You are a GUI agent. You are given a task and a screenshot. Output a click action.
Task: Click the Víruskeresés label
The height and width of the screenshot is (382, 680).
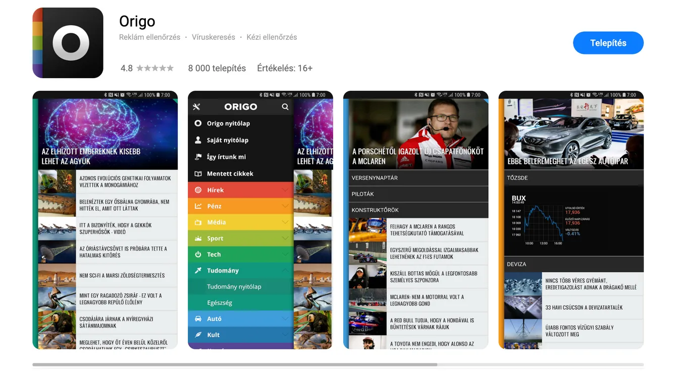214,37
